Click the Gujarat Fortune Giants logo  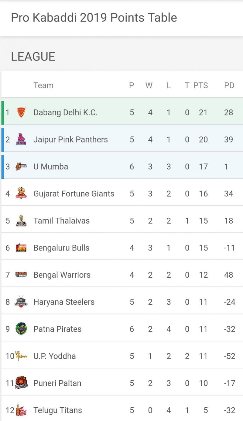(x=21, y=193)
